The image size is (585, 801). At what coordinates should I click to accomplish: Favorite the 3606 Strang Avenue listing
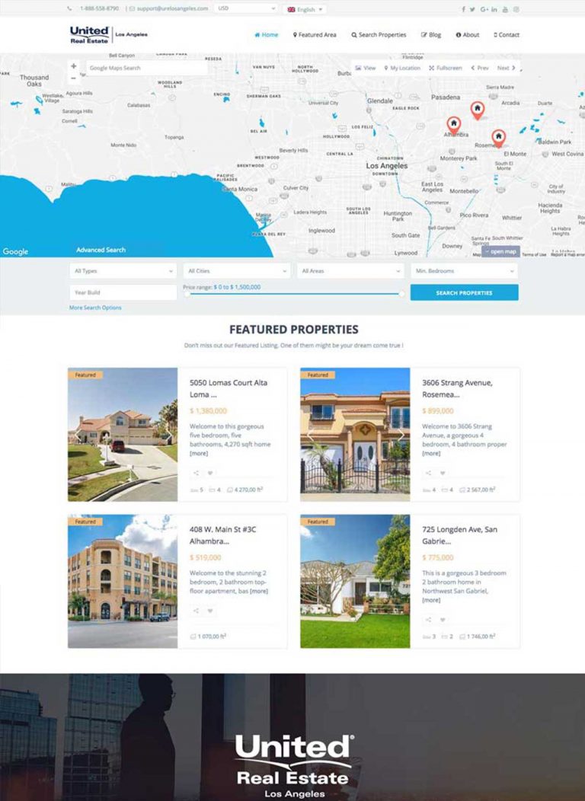point(443,473)
